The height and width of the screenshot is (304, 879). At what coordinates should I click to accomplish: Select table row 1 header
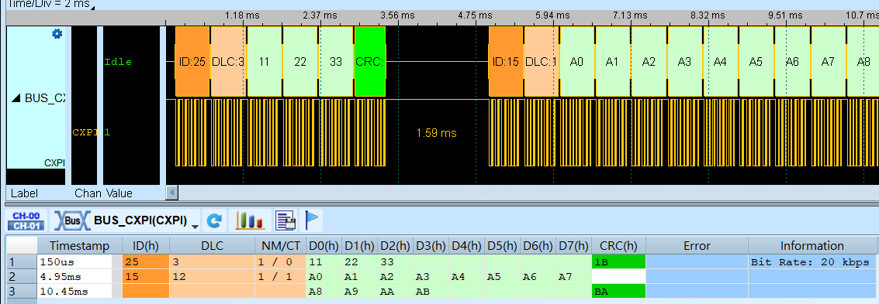tap(21, 261)
